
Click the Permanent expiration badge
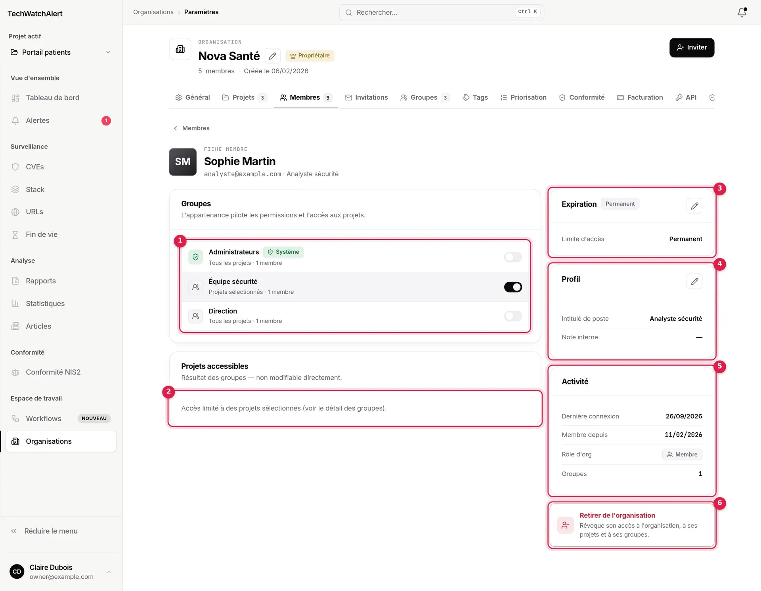(620, 204)
